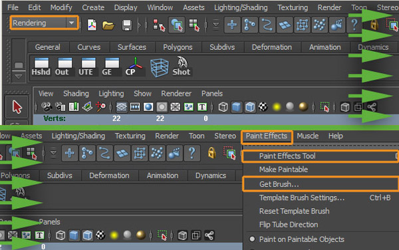Toggle textured checker icon in upper screenshot
This screenshot has width=399, height=250.
coord(263,107)
